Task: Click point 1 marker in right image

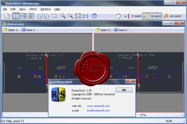Action: pyautogui.click(x=138, y=55)
